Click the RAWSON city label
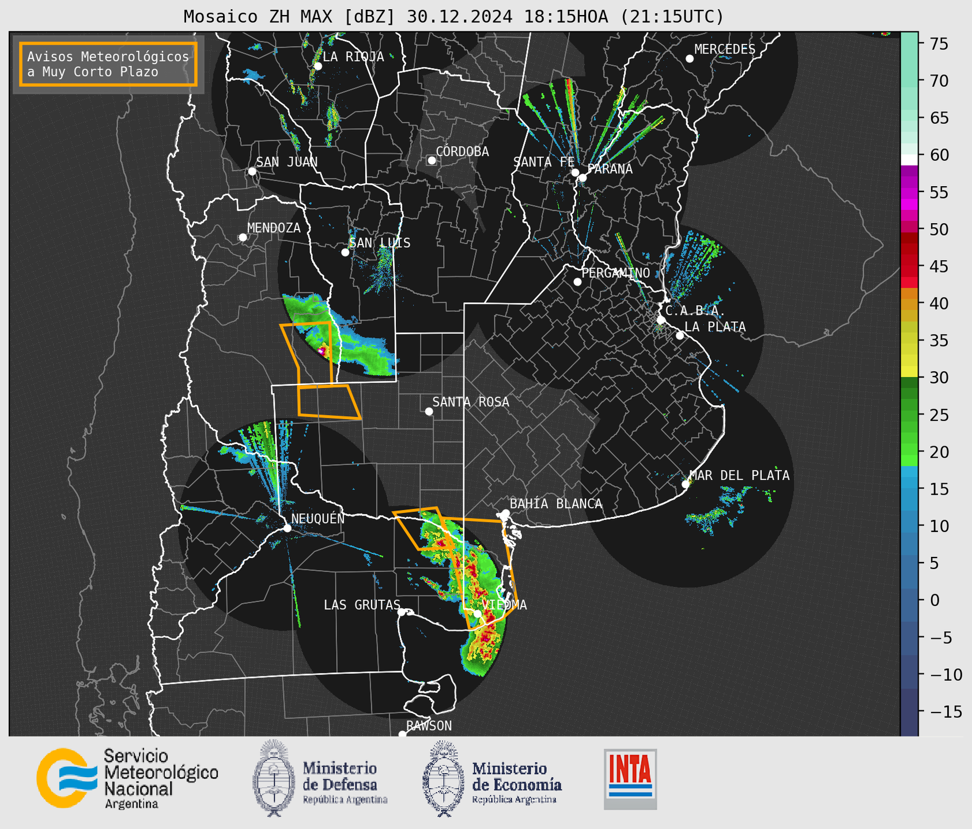The width and height of the screenshot is (972, 829). (429, 726)
